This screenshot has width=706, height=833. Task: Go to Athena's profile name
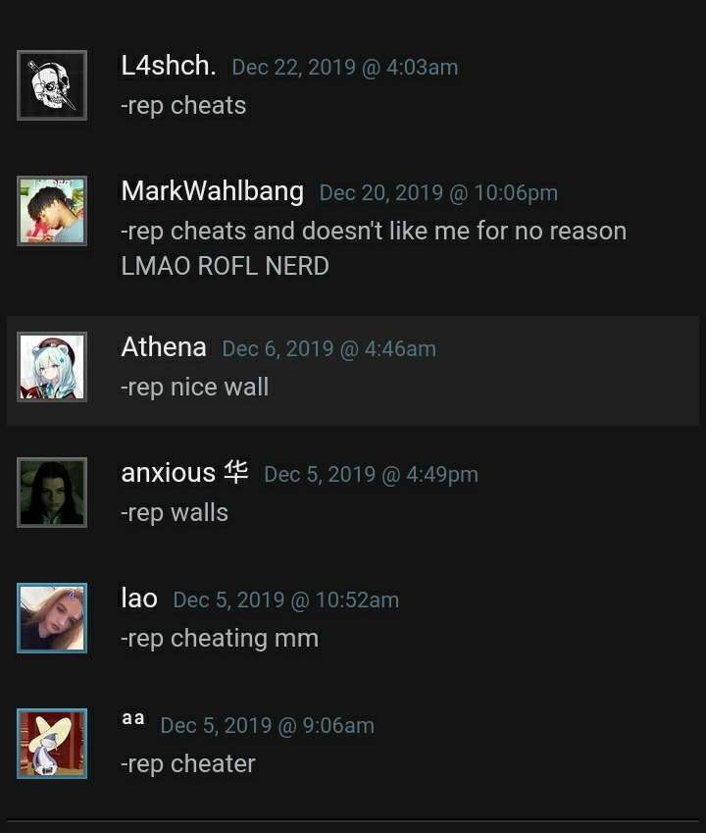click(164, 347)
